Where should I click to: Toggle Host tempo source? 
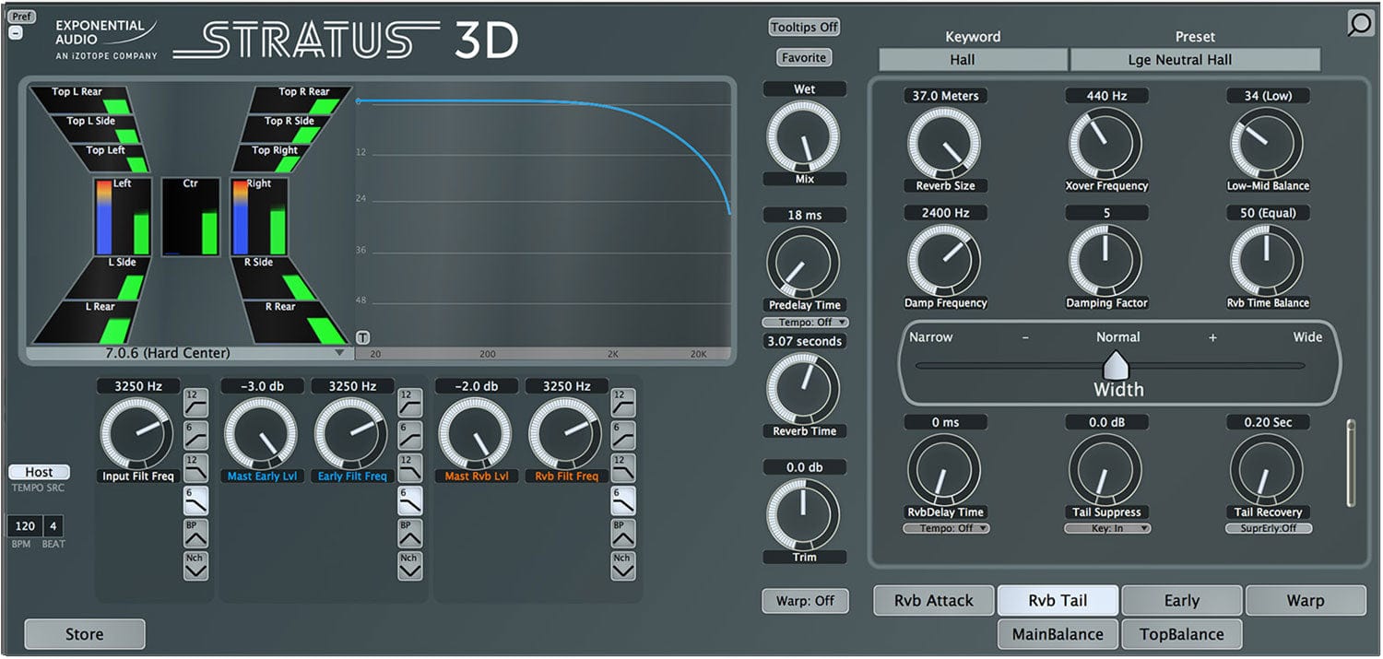(x=39, y=472)
